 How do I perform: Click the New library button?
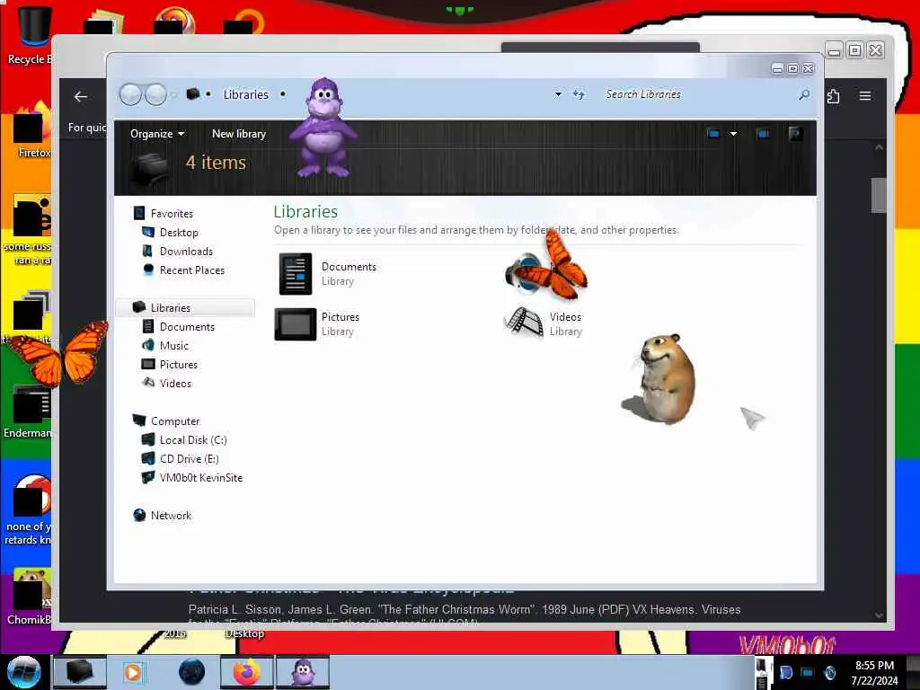point(239,134)
